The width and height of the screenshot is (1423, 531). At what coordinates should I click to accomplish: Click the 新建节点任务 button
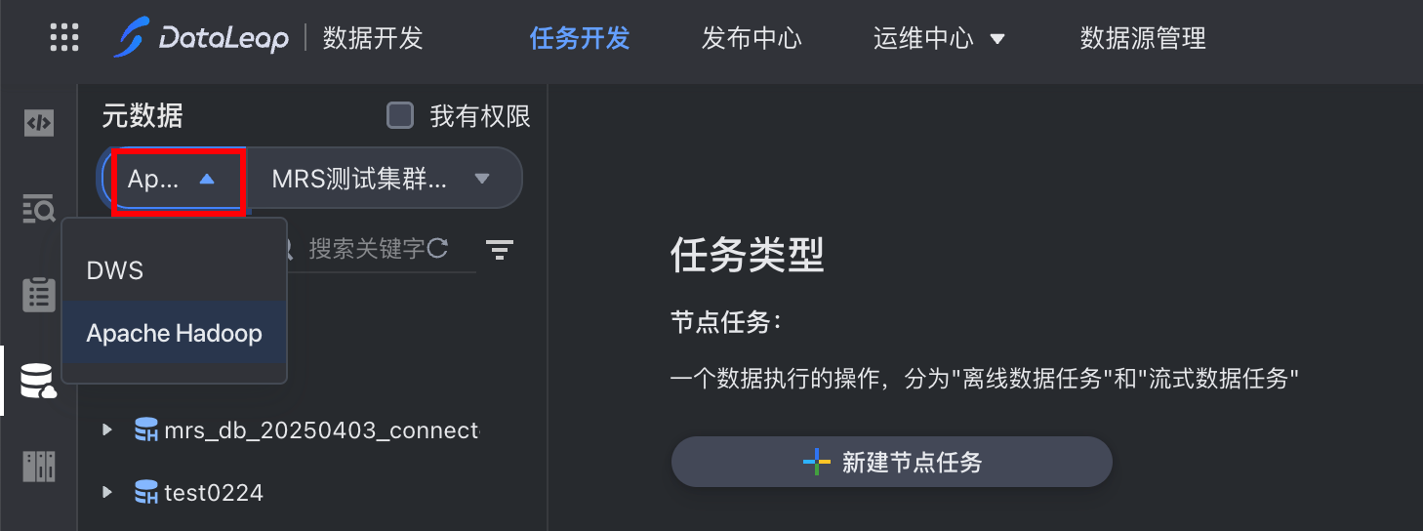tap(891, 462)
